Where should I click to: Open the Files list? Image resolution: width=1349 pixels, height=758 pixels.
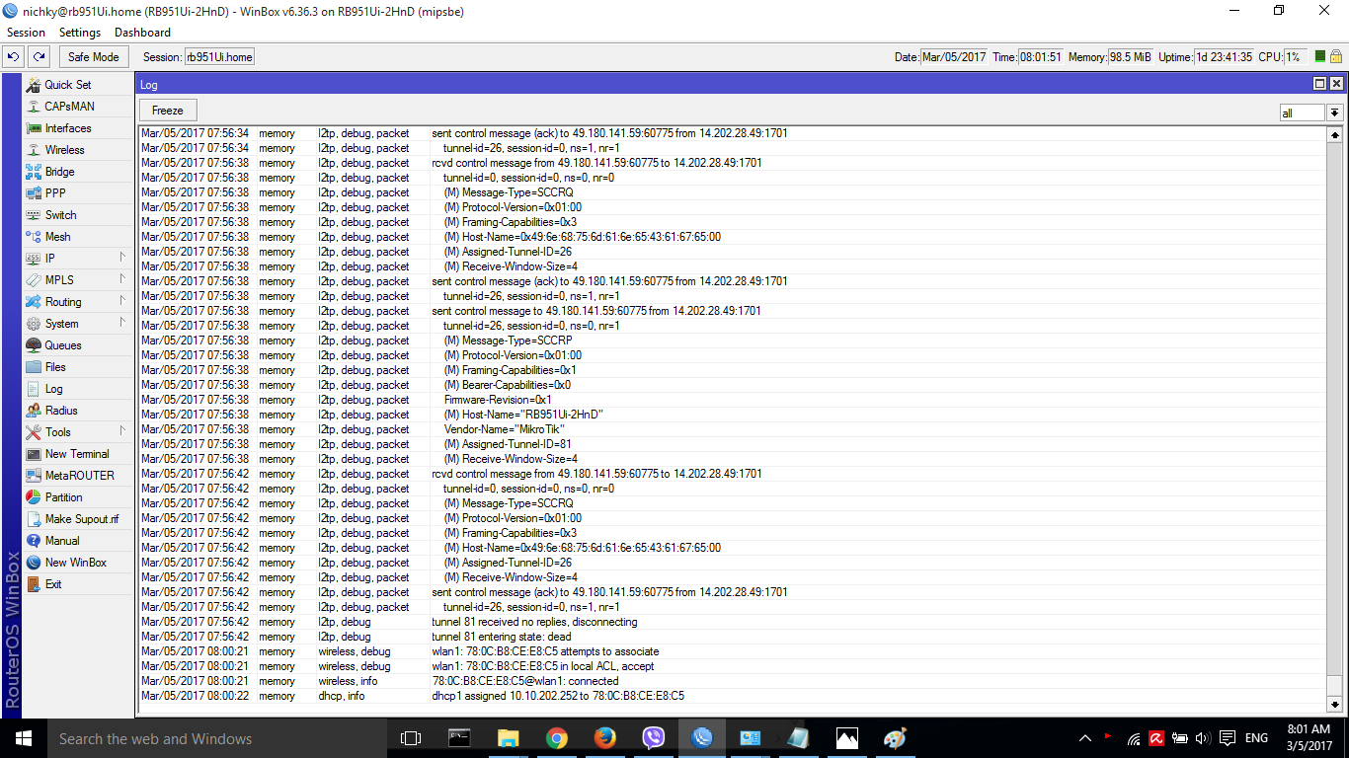55,367
